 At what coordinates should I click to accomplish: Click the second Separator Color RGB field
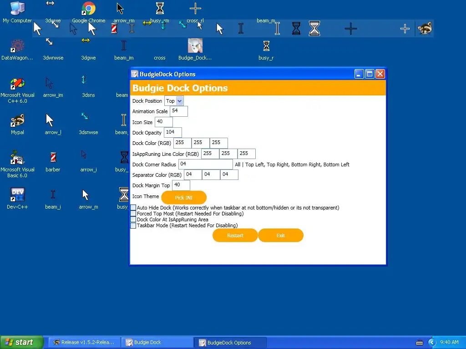[x=211, y=175]
